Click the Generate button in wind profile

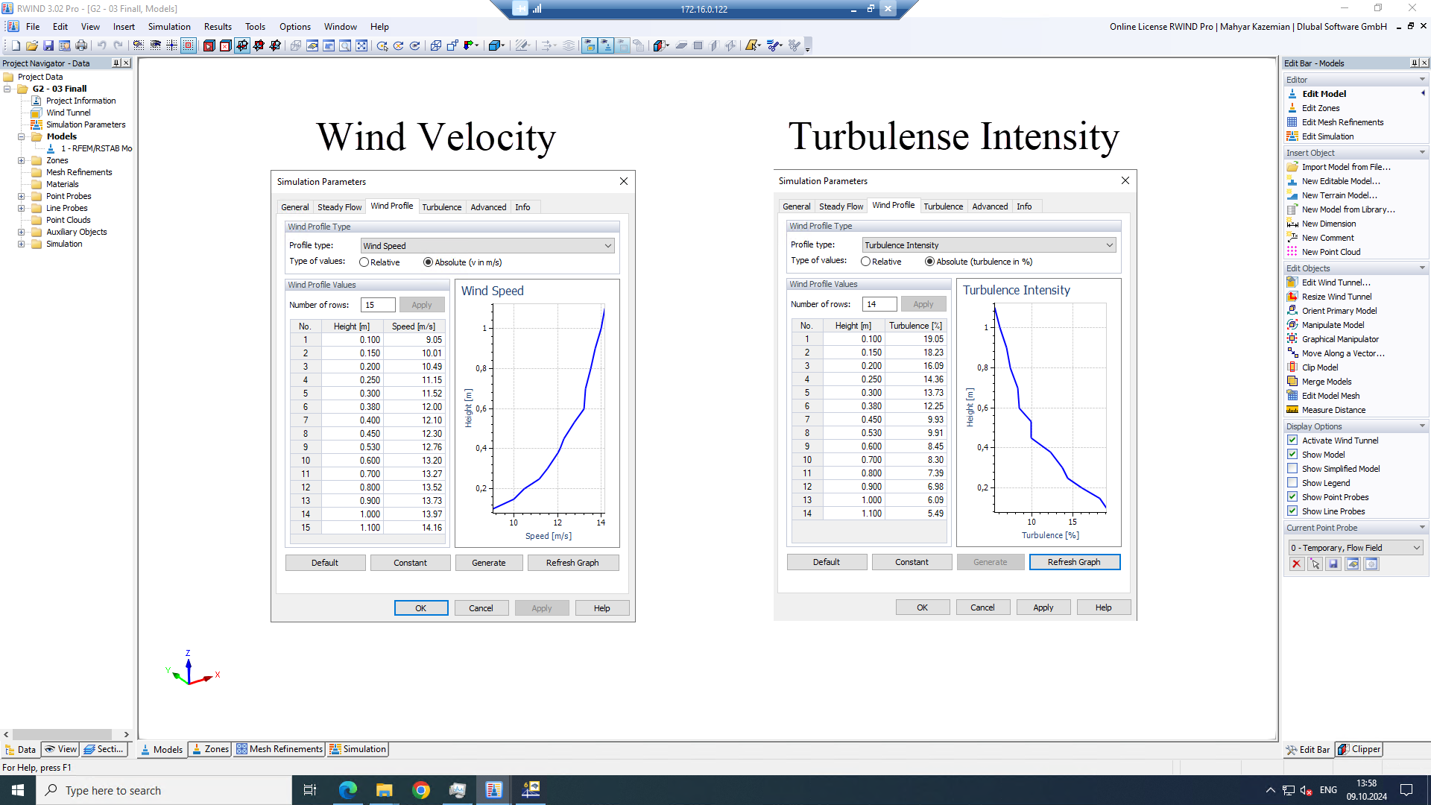[x=488, y=562]
